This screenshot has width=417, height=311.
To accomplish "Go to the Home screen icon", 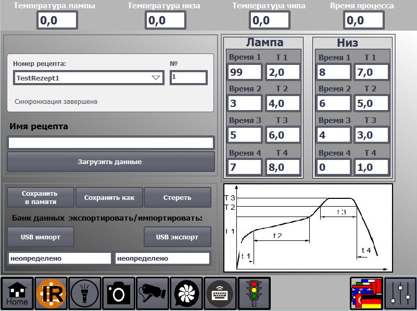I will coord(17,293).
